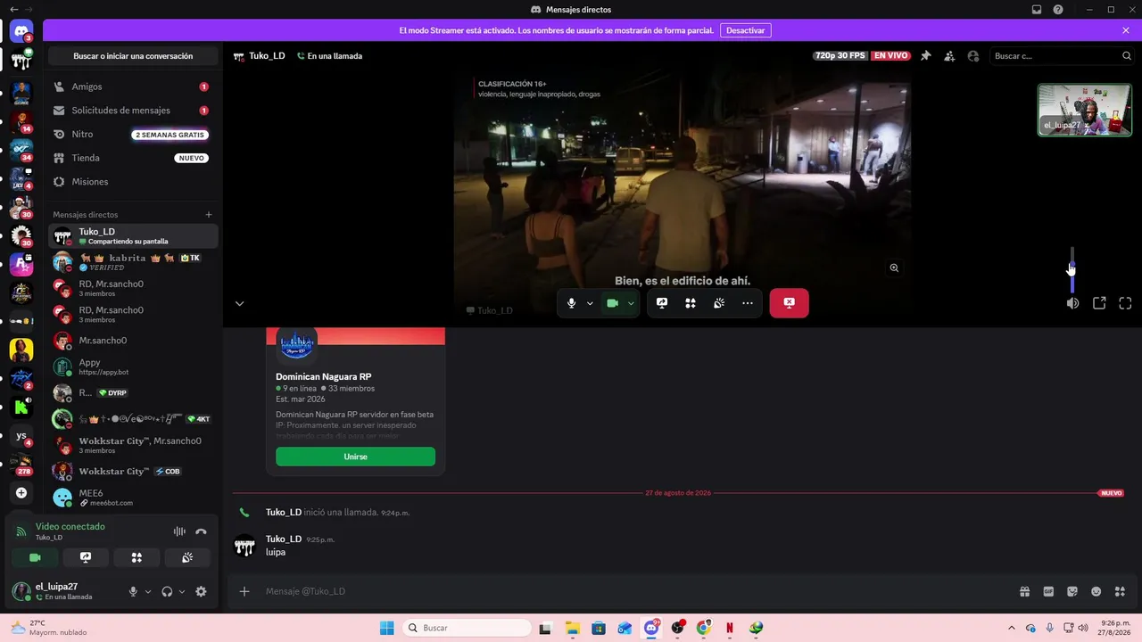Adjust the stream volume slider
This screenshot has width=1142, height=642.
click(1072, 269)
